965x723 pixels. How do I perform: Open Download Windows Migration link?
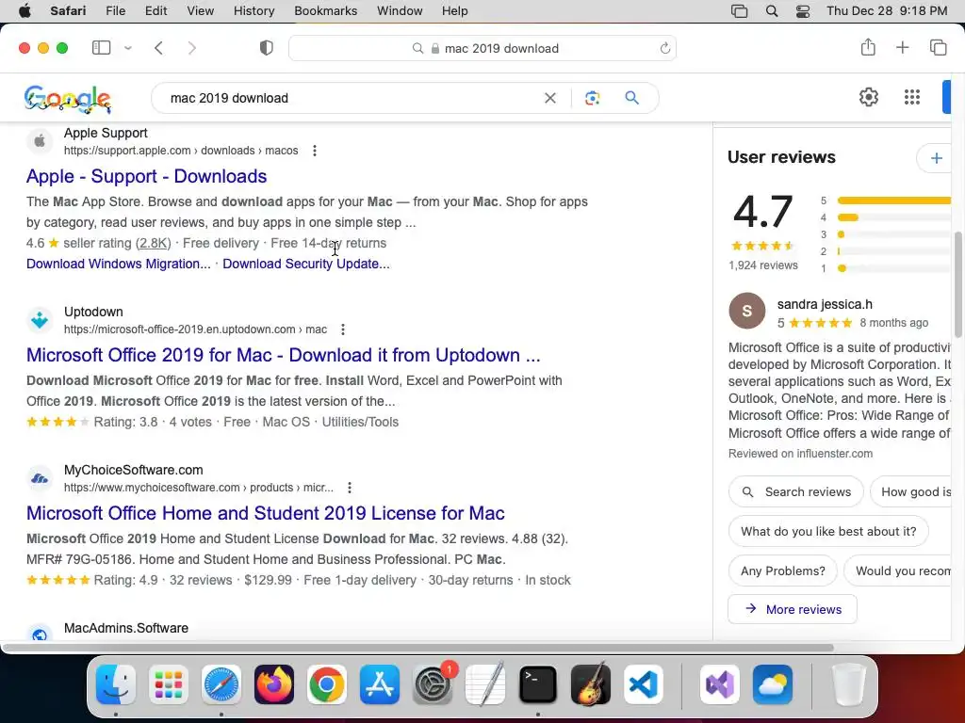point(118,264)
